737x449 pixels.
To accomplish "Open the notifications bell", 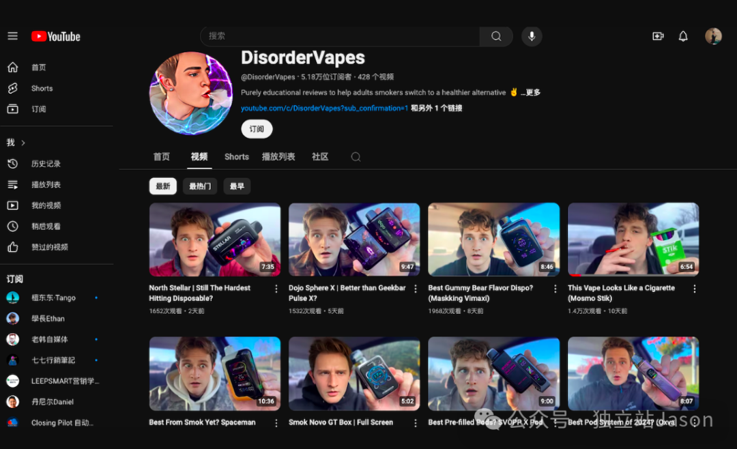I will click(x=683, y=36).
